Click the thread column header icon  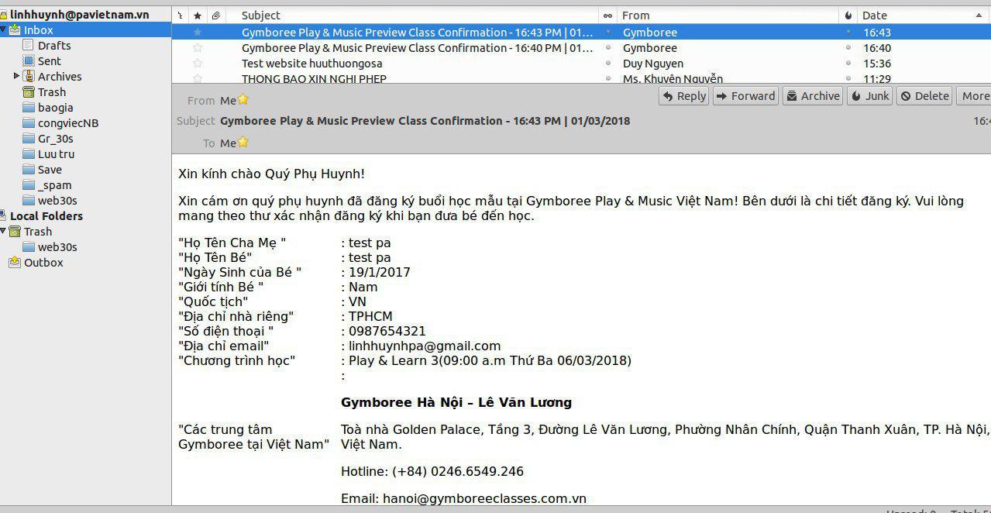tap(180, 15)
